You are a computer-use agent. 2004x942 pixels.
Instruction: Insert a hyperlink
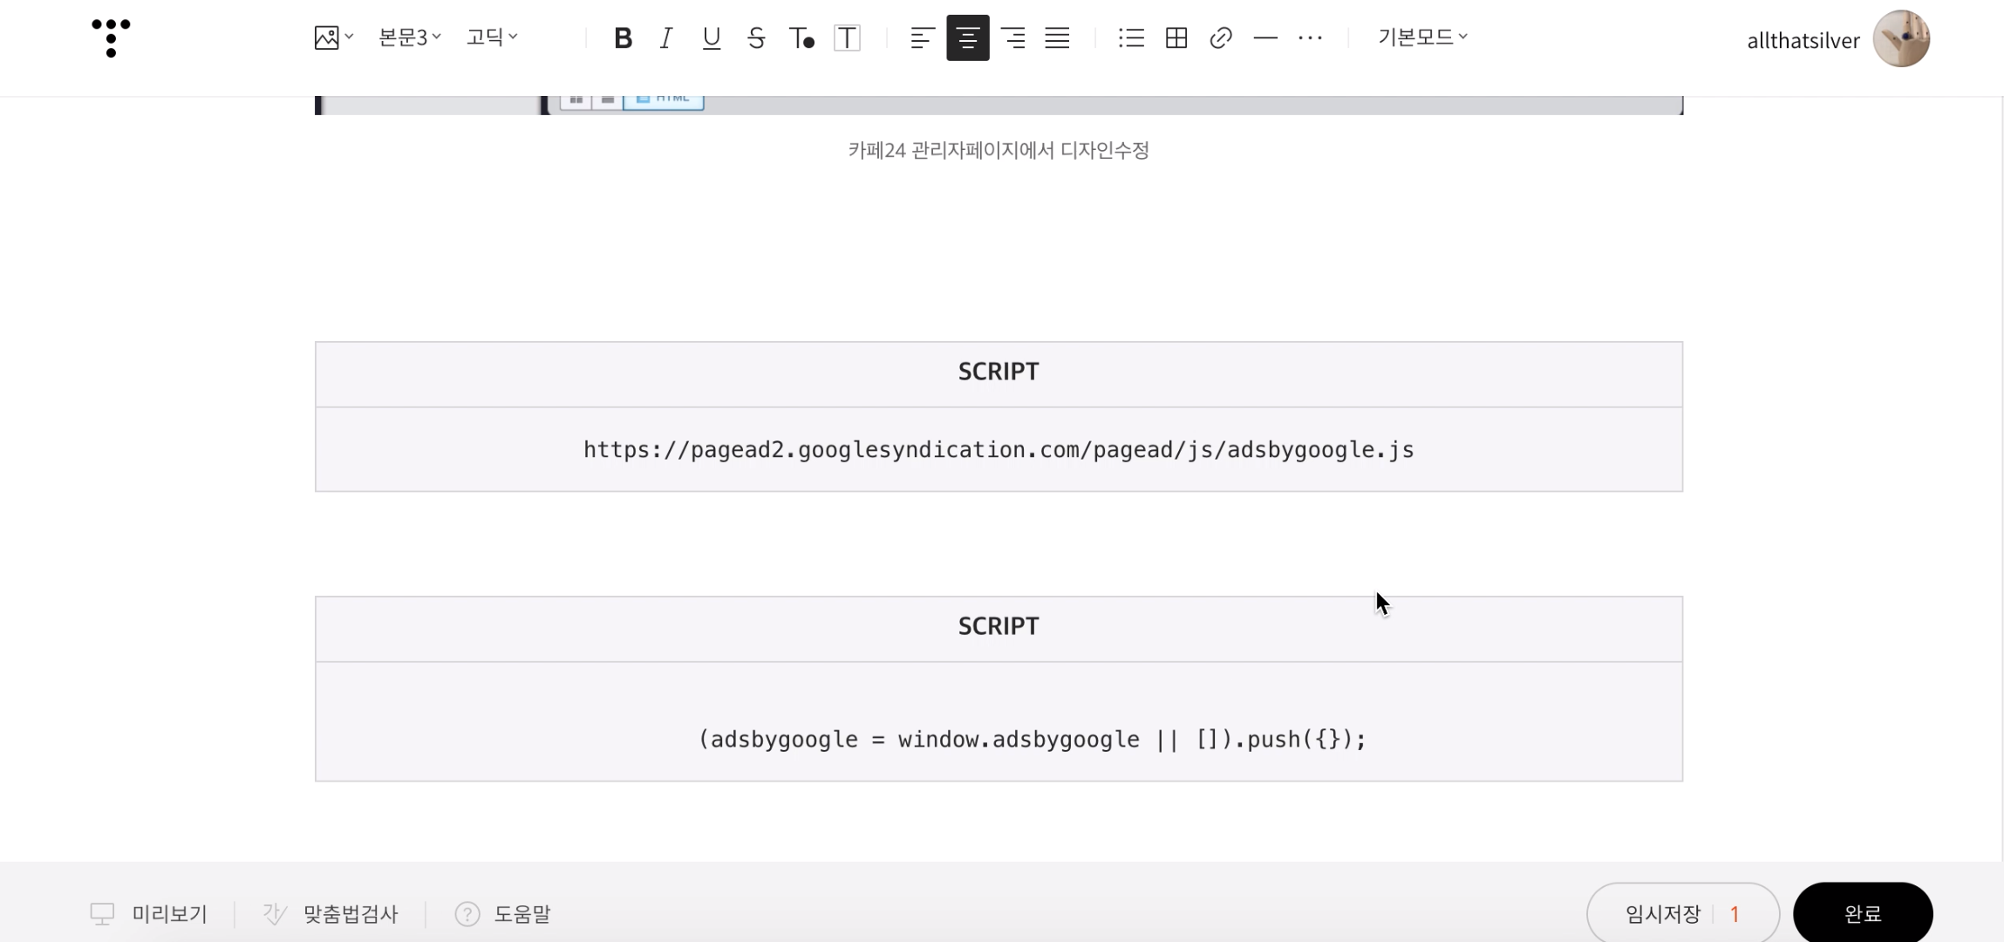pos(1221,38)
